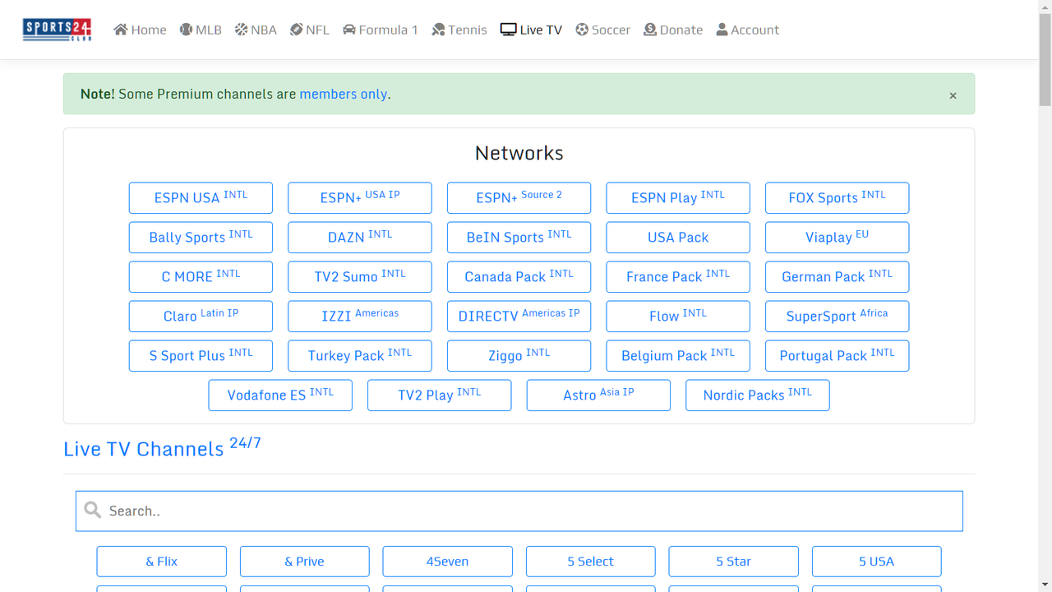This screenshot has width=1052, height=592.
Task: Click the NFL football icon
Action: point(296,30)
